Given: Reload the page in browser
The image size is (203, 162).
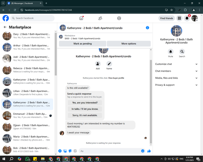Looking at the screenshot, I should [15, 10].
